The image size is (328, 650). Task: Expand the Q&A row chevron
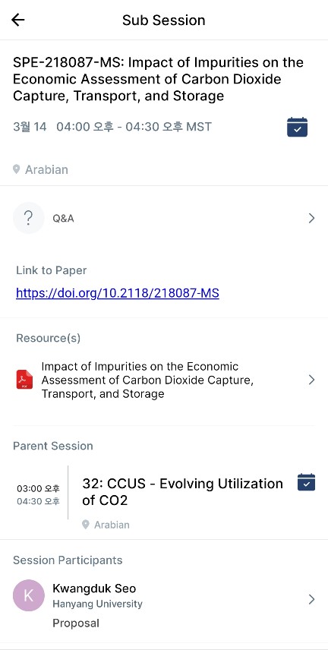[312, 218]
